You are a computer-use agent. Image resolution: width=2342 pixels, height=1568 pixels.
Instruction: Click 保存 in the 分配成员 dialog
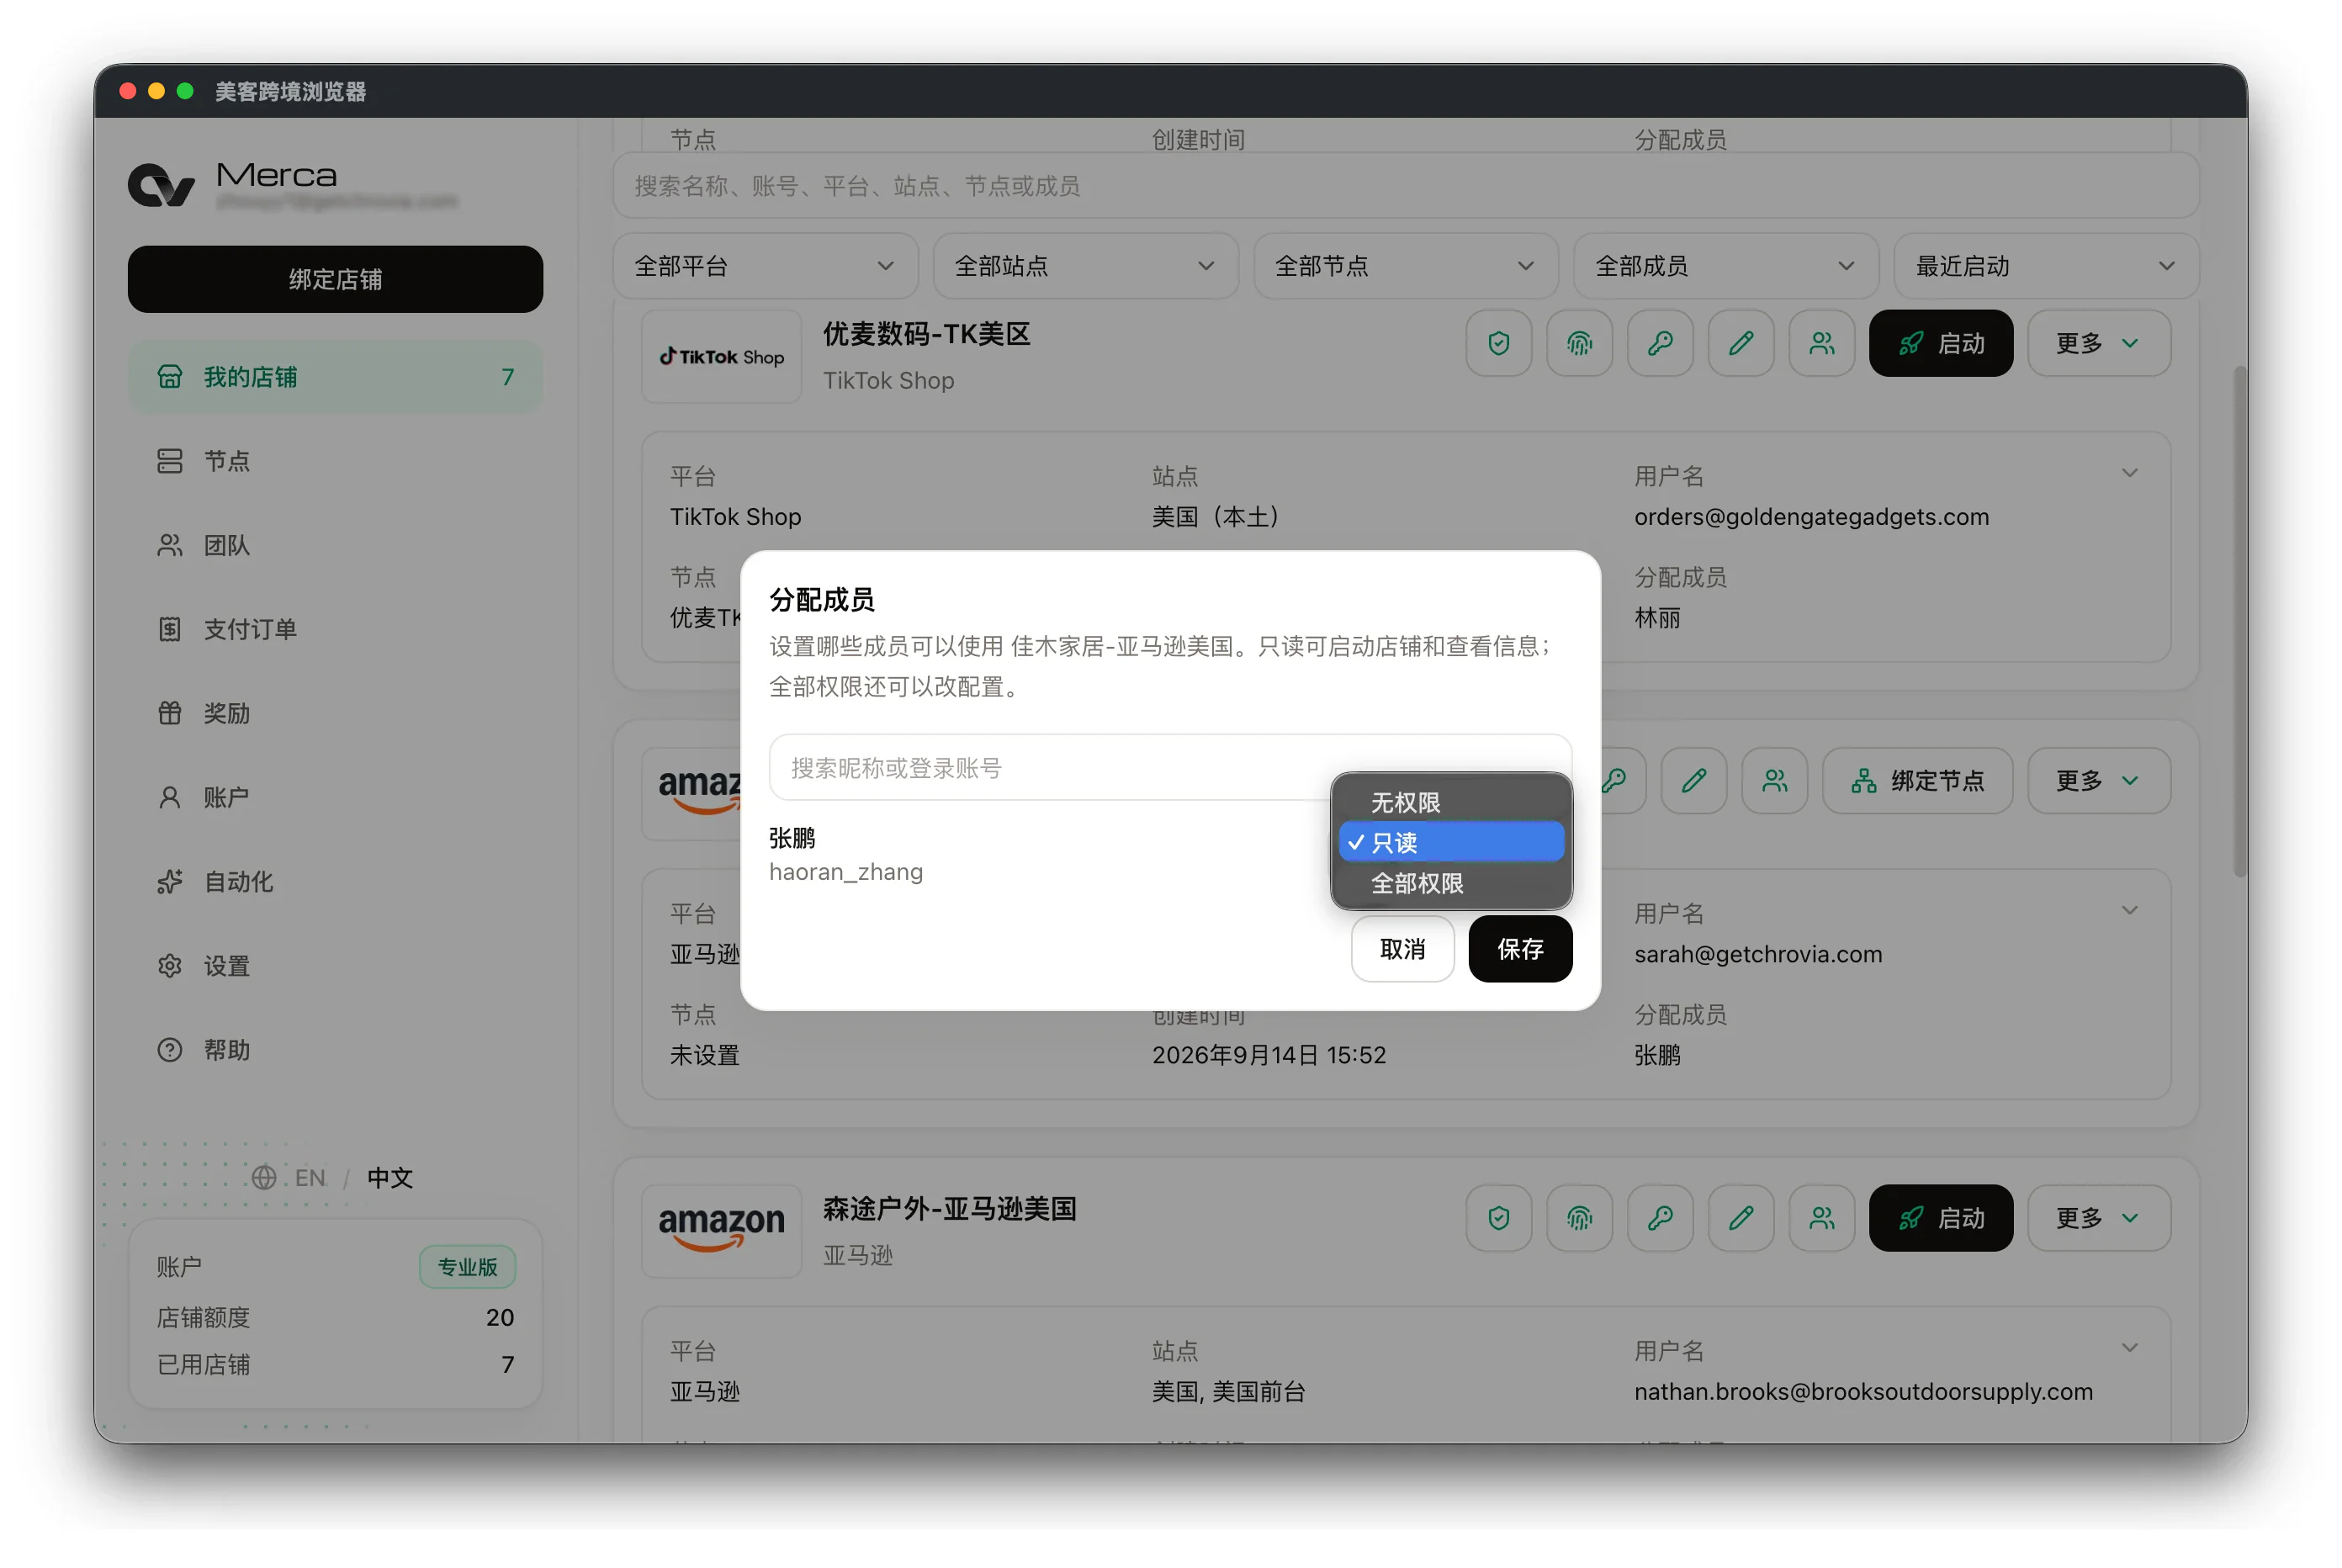coord(1520,949)
